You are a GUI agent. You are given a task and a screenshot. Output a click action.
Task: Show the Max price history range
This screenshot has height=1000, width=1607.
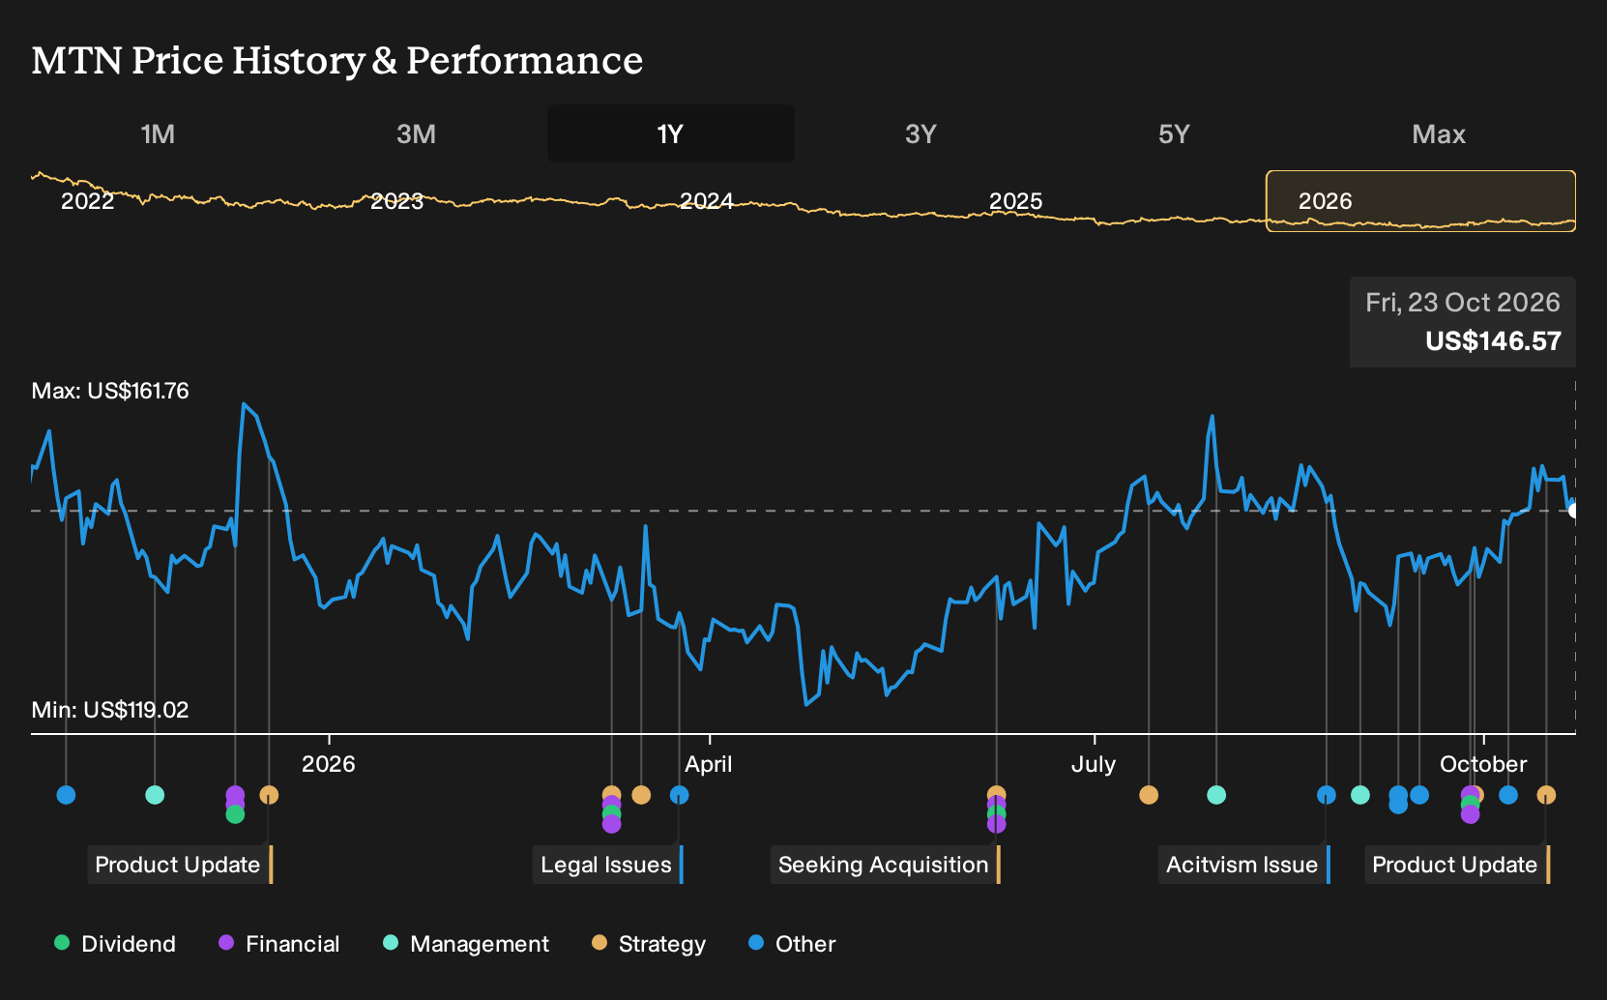(x=1439, y=134)
